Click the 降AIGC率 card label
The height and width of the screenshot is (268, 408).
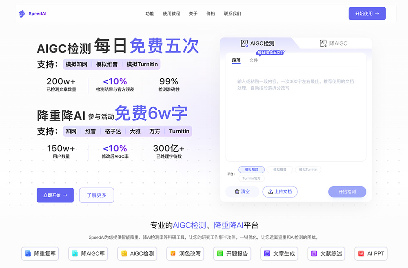click(93, 253)
